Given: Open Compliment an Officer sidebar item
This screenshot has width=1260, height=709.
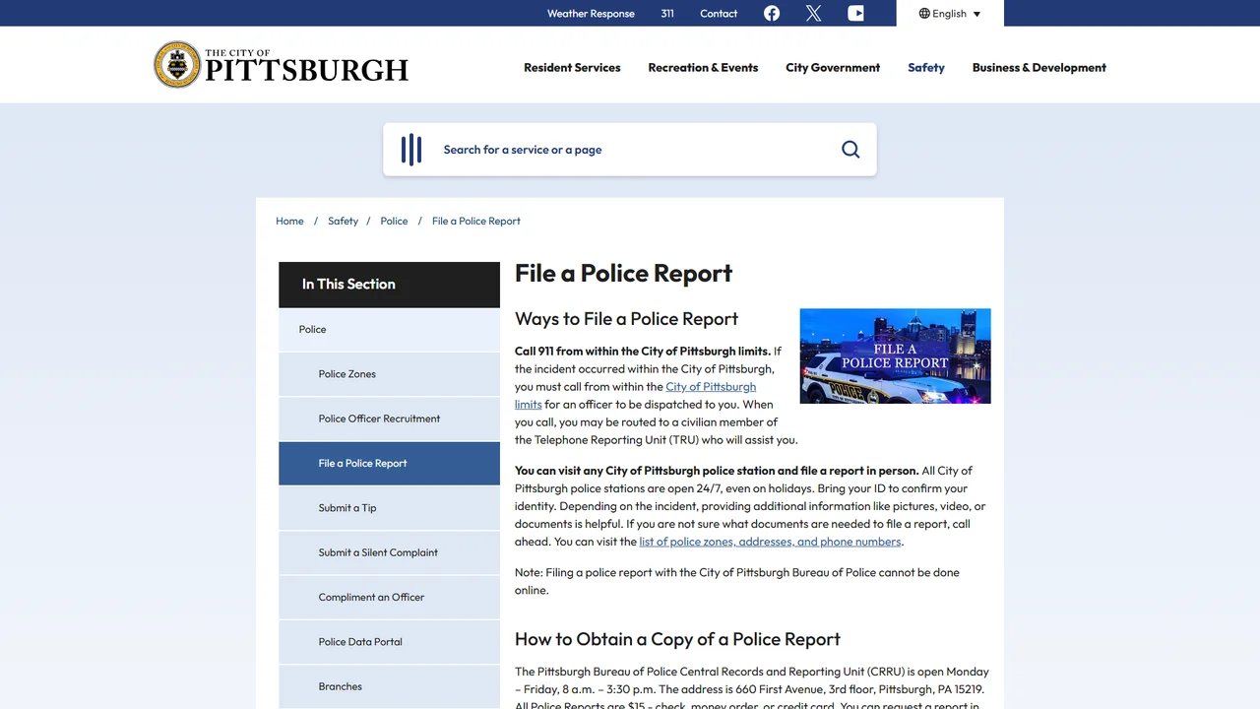Looking at the screenshot, I should pyautogui.click(x=390, y=598).
